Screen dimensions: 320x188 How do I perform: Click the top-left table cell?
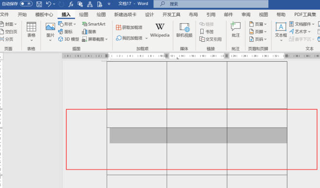[x=137, y=85]
